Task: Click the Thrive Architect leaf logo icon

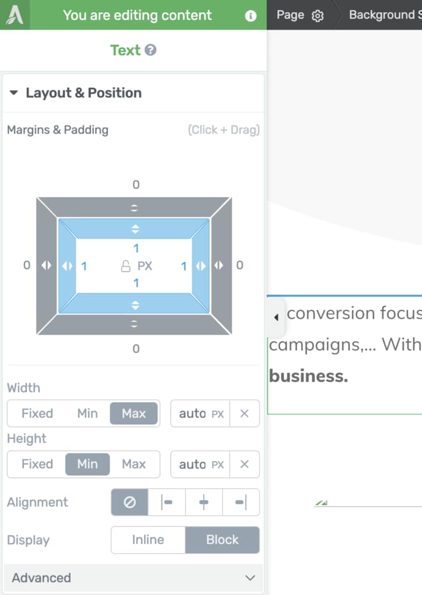Action: 15,15
